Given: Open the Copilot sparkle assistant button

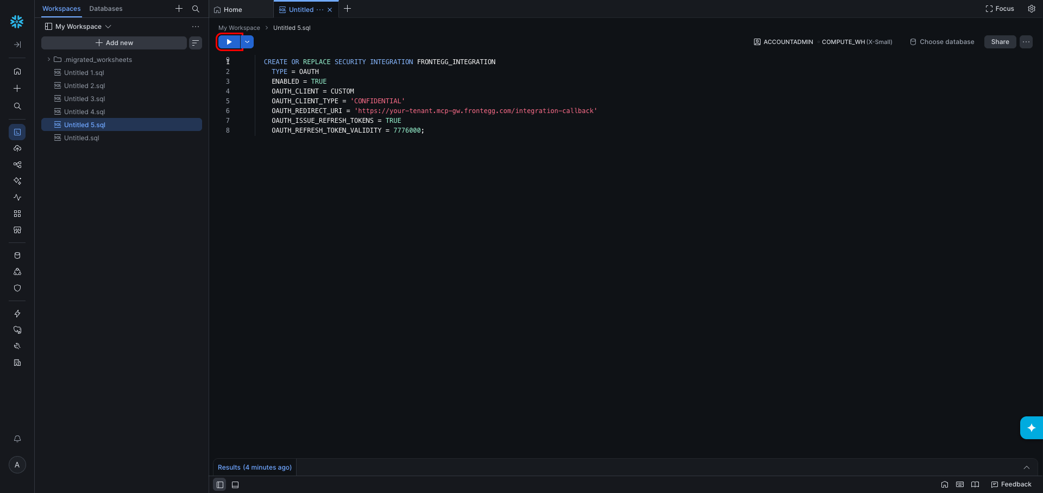Looking at the screenshot, I should point(1031,428).
